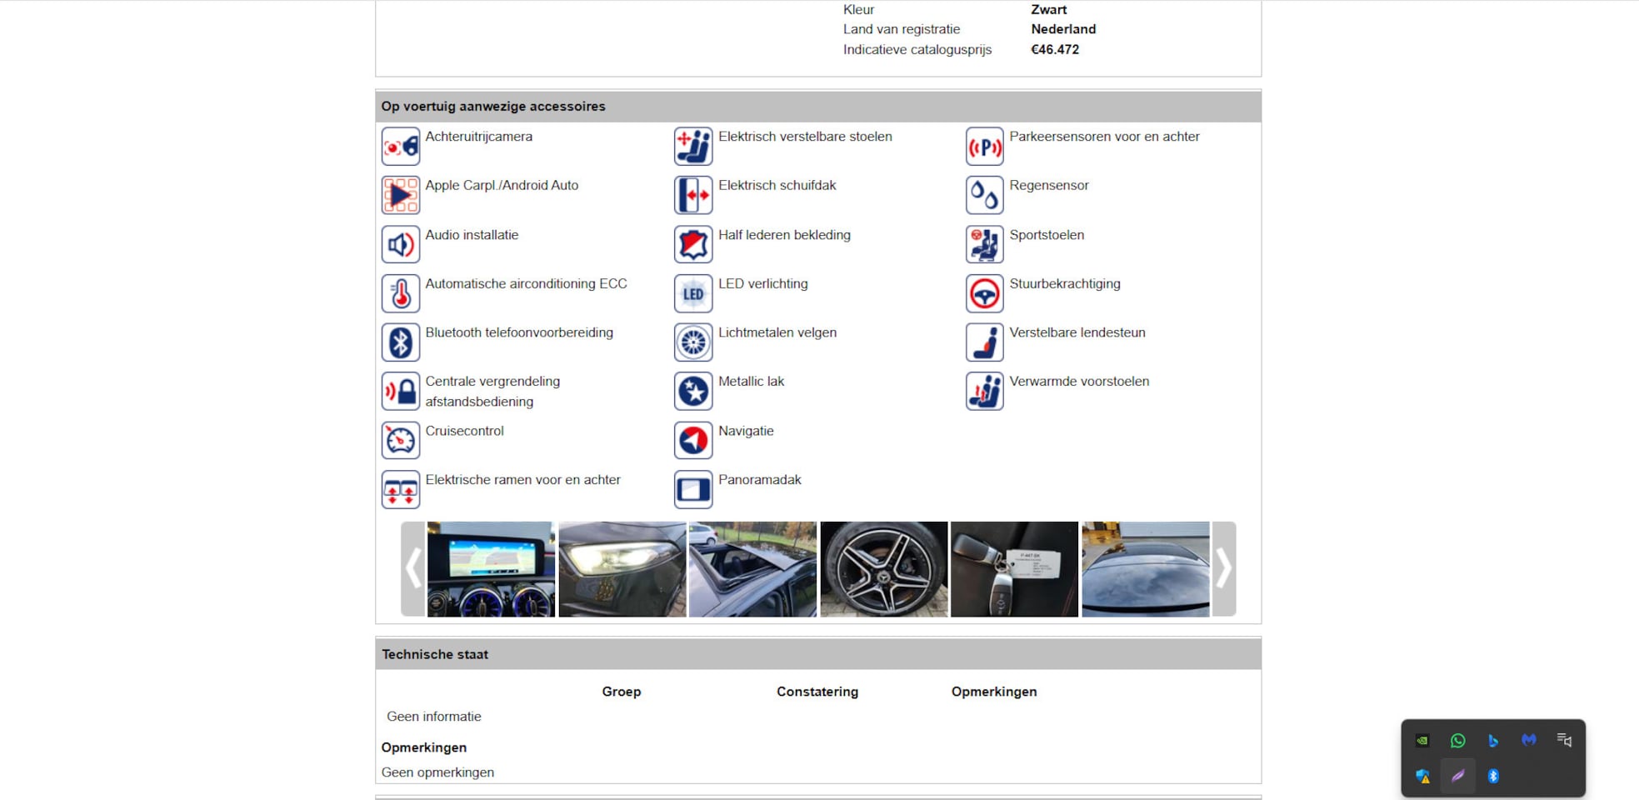Viewport: 1639px width, 800px height.
Task: Show next photos with right carousel arrow
Action: click(x=1223, y=569)
